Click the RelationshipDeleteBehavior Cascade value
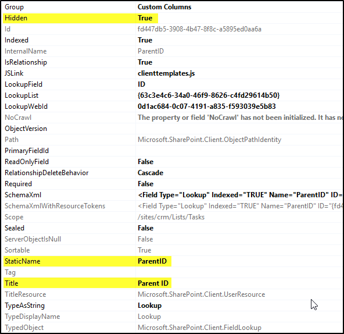This screenshot has width=344, height=334. click(x=150, y=173)
